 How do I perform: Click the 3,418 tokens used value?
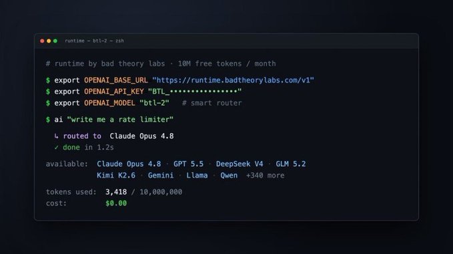tap(116, 191)
